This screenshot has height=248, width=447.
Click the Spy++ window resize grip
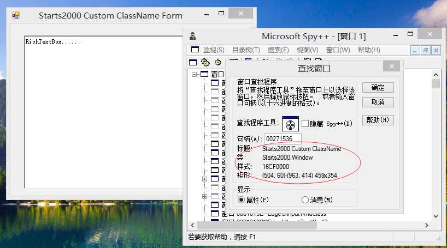(x=438, y=239)
